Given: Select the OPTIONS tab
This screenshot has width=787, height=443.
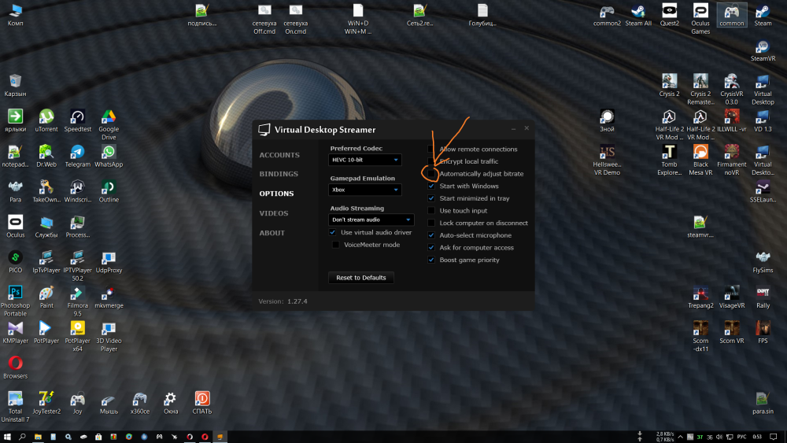Looking at the screenshot, I should (x=276, y=193).
